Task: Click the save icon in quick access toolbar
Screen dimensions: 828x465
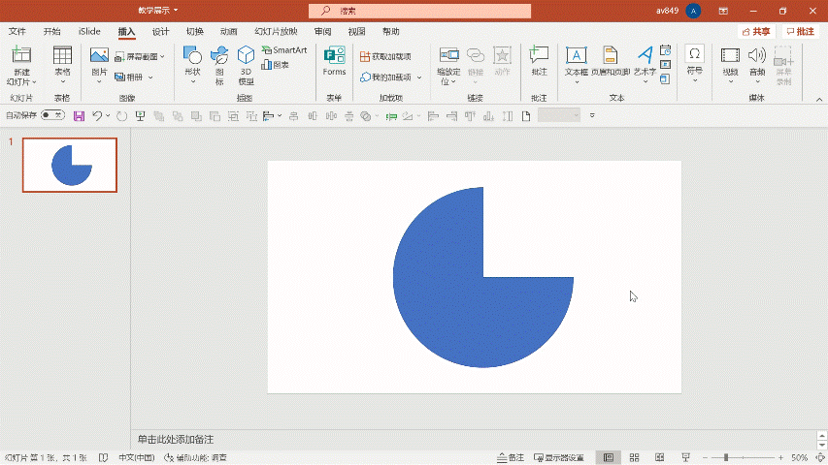Action: pos(79,116)
